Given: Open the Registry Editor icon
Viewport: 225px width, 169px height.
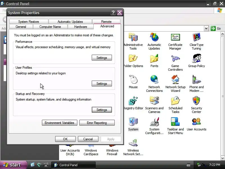Looking at the screenshot, I should pos(133,101).
